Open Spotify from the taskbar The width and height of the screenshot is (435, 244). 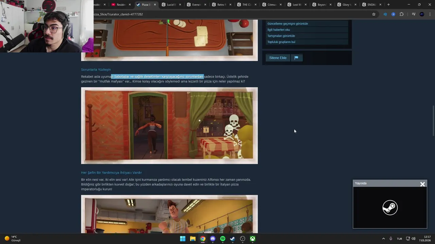click(x=223, y=239)
